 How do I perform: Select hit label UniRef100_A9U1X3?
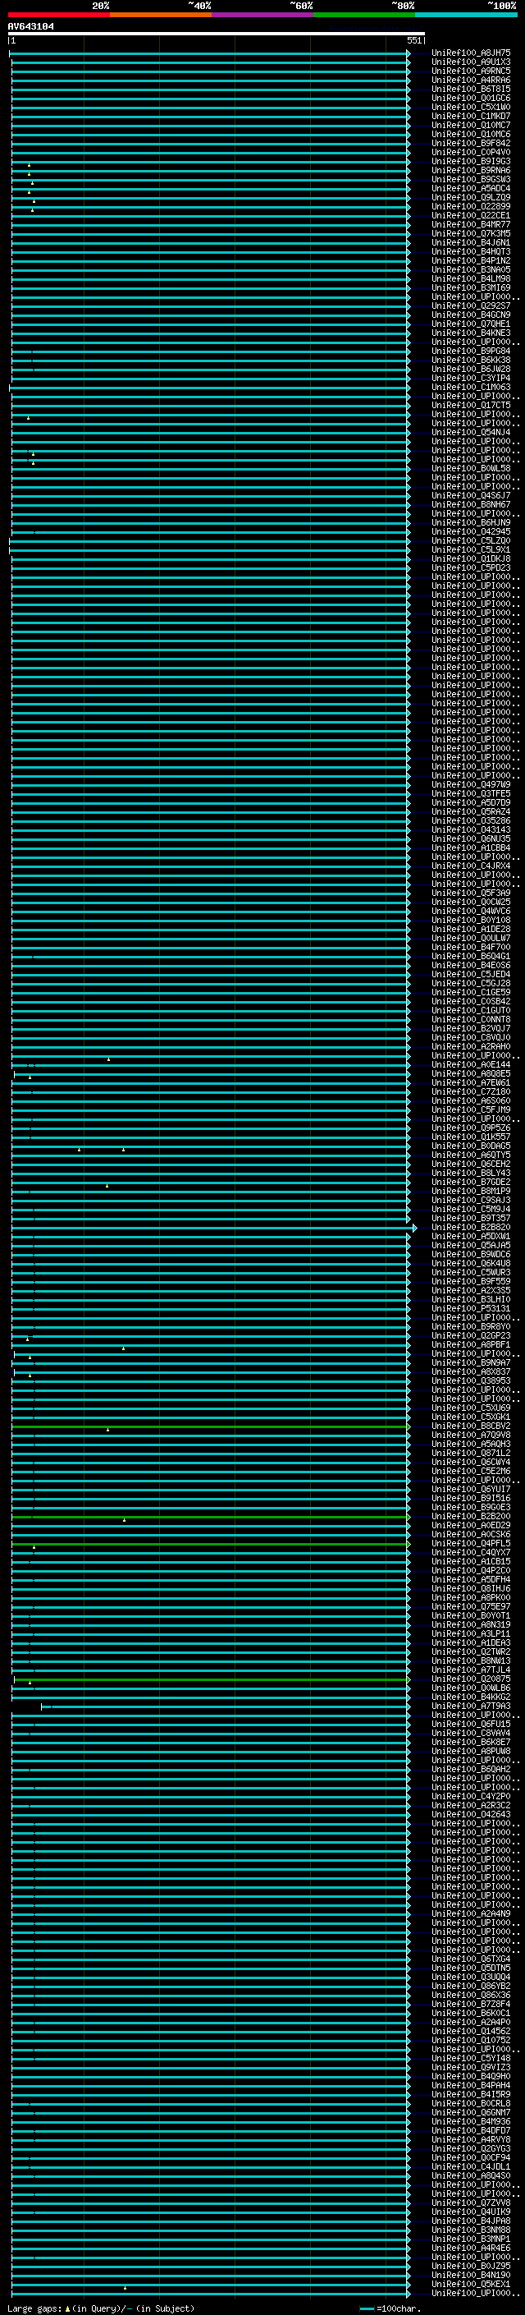point(470,62)
